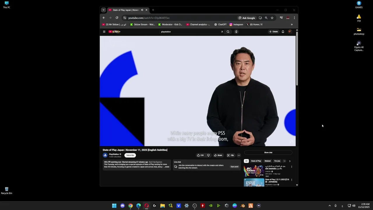Click the YouTube search magnifier button
Image resolution: width=373 pixels, height=210 pixels.
pyautogui.click(x=228, y=32)
